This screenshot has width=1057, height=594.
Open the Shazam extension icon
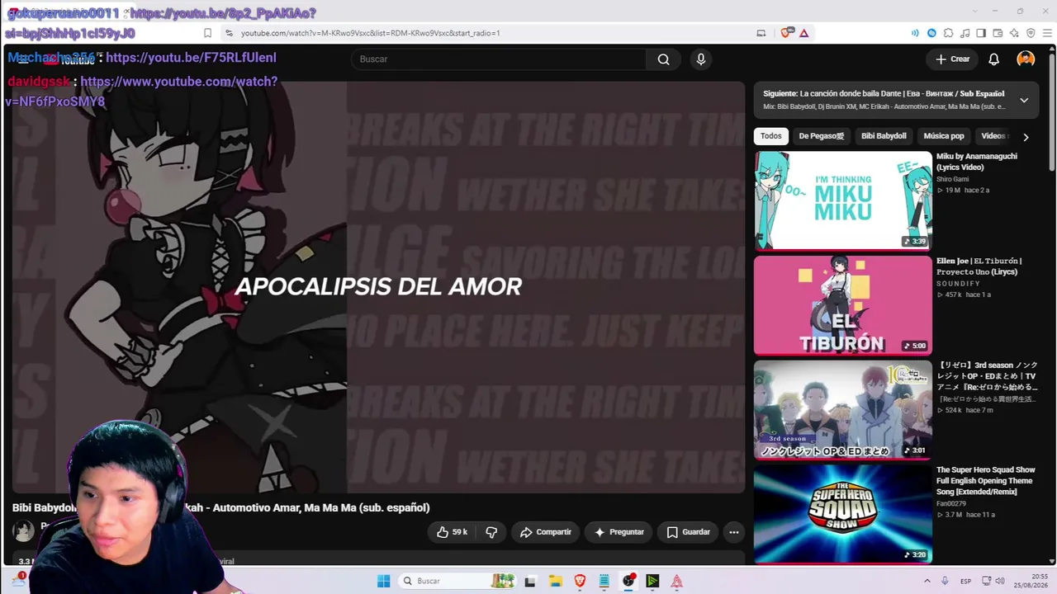[931, 33]
